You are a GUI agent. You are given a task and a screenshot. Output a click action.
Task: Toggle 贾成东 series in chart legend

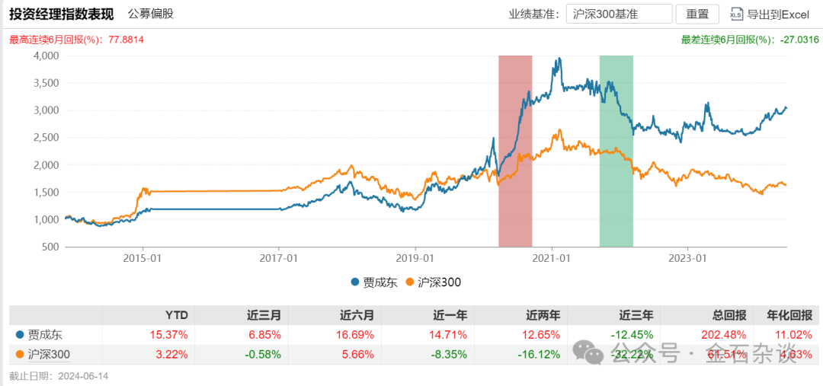pyautogui.click(x=374, y=282)
